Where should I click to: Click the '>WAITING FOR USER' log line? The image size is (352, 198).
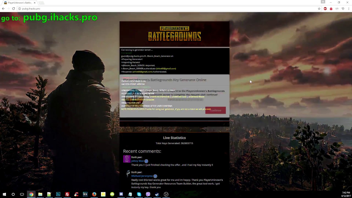131,103
